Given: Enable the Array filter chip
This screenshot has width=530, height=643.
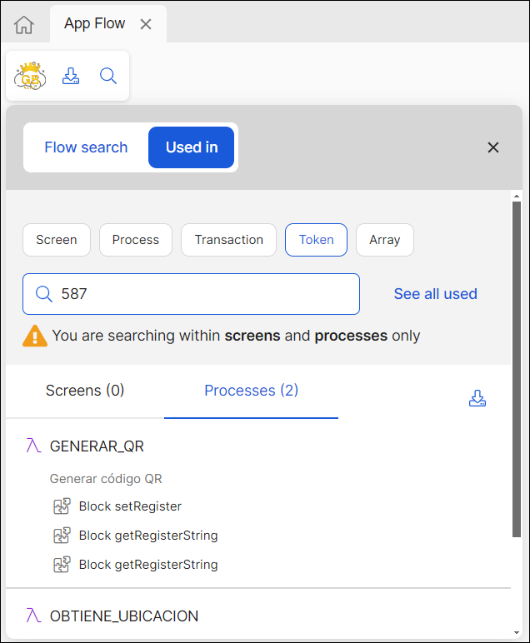Looking at the screenshot, I should point(385,240).
